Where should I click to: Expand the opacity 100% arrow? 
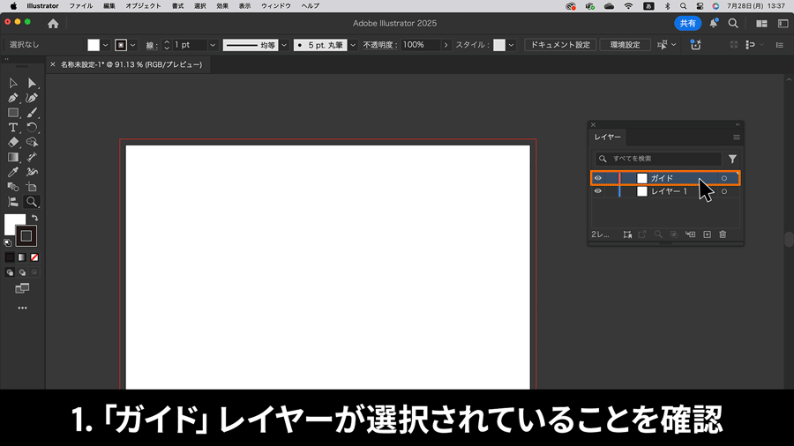point(446,45)
